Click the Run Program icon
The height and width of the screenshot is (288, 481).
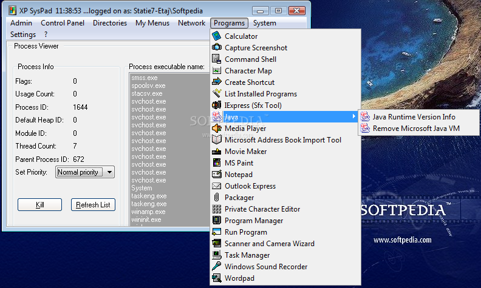[217, 232]
